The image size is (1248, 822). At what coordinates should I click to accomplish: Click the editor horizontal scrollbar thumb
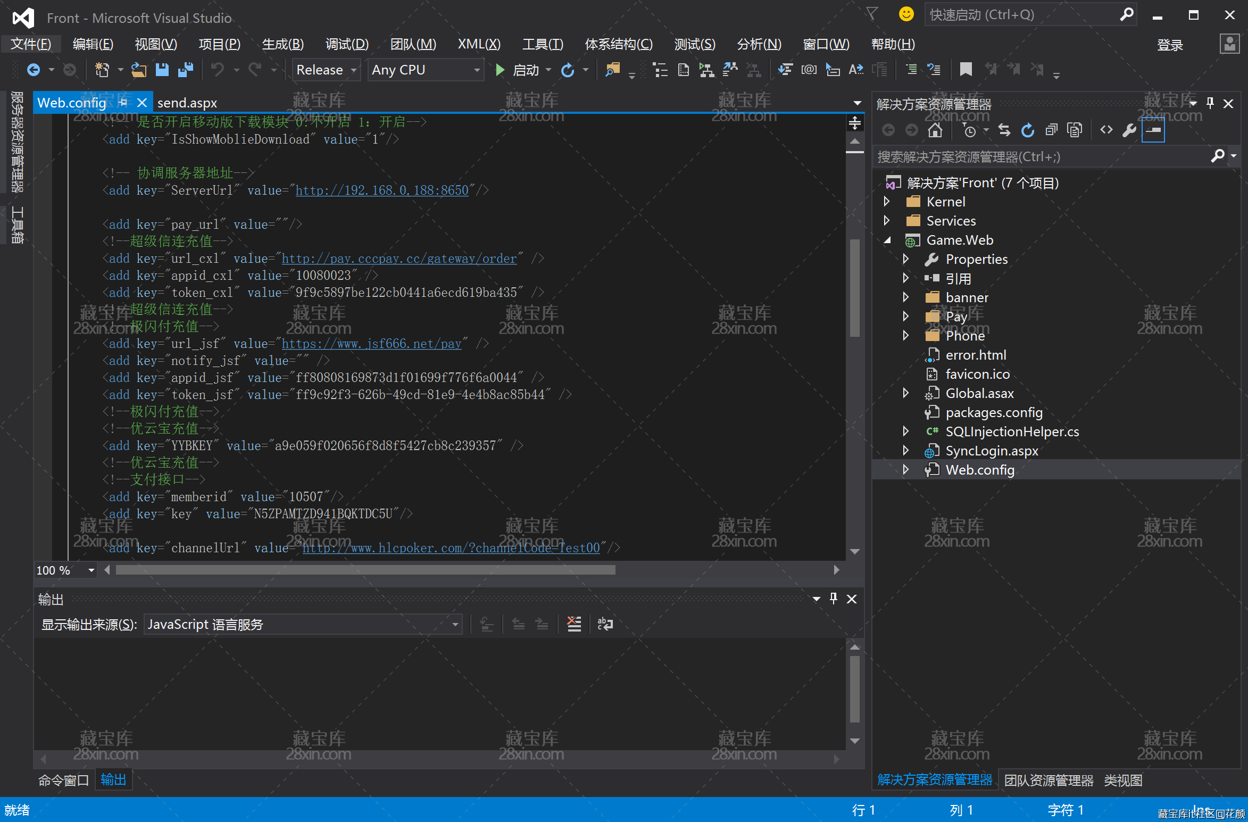[365, 570]
